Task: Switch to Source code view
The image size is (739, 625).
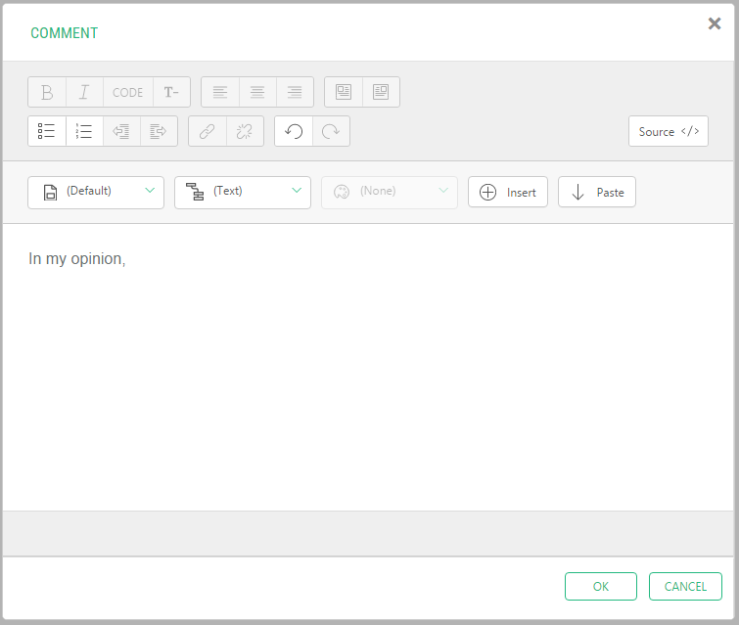Action: [x=669, y=131]
